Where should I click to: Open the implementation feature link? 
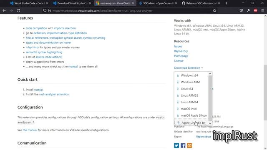57,33
